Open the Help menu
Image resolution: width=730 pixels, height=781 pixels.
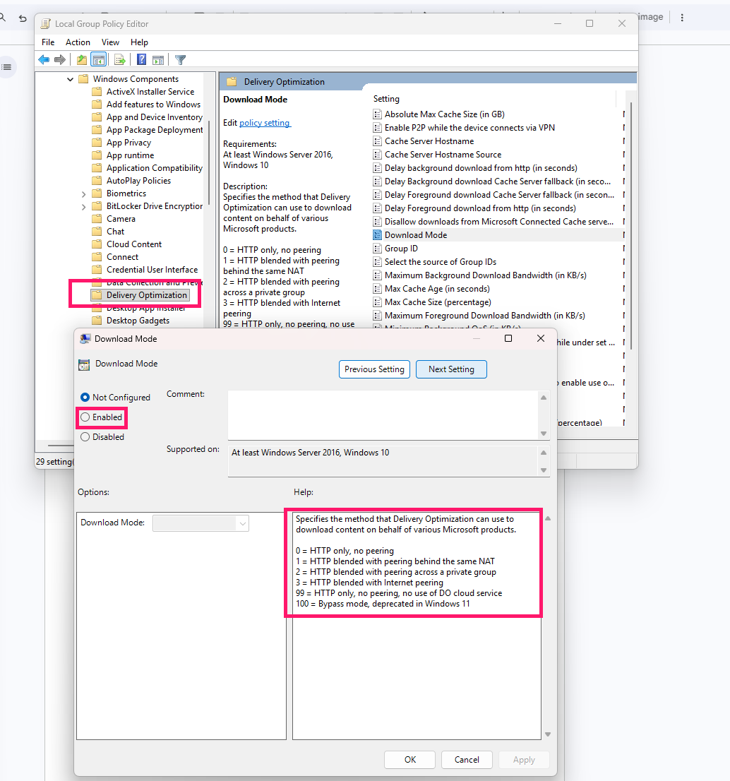(x=139, y=42)
